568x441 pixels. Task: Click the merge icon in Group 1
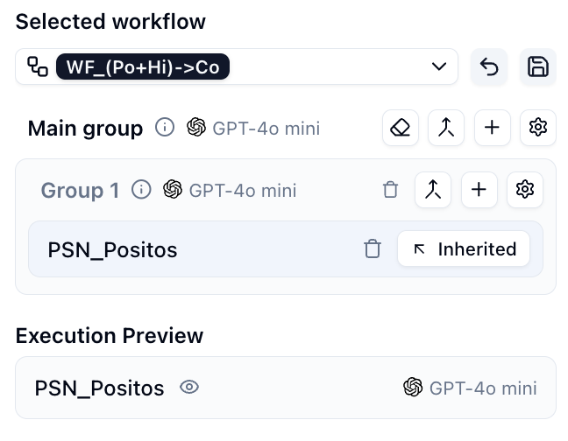(x=433, y=190)
